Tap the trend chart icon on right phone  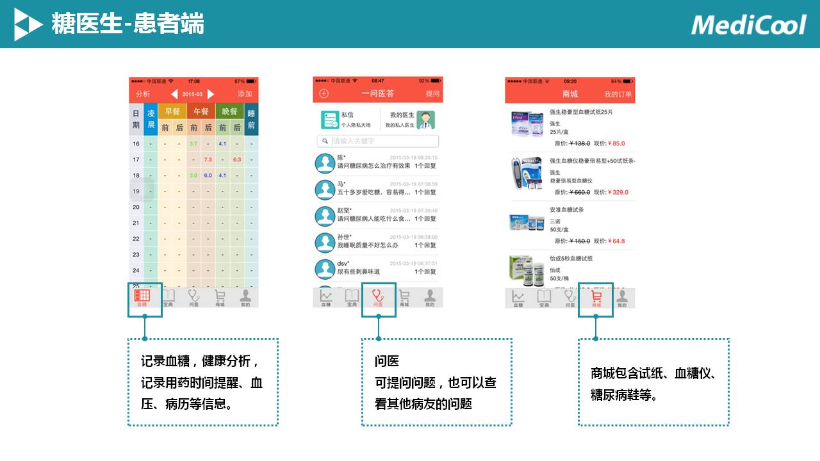point(518,297)
